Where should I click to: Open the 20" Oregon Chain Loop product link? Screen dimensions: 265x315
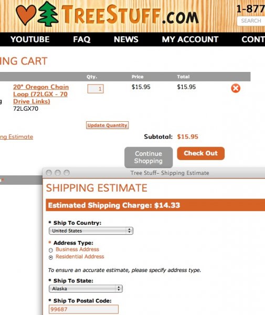tap(41, 94)
